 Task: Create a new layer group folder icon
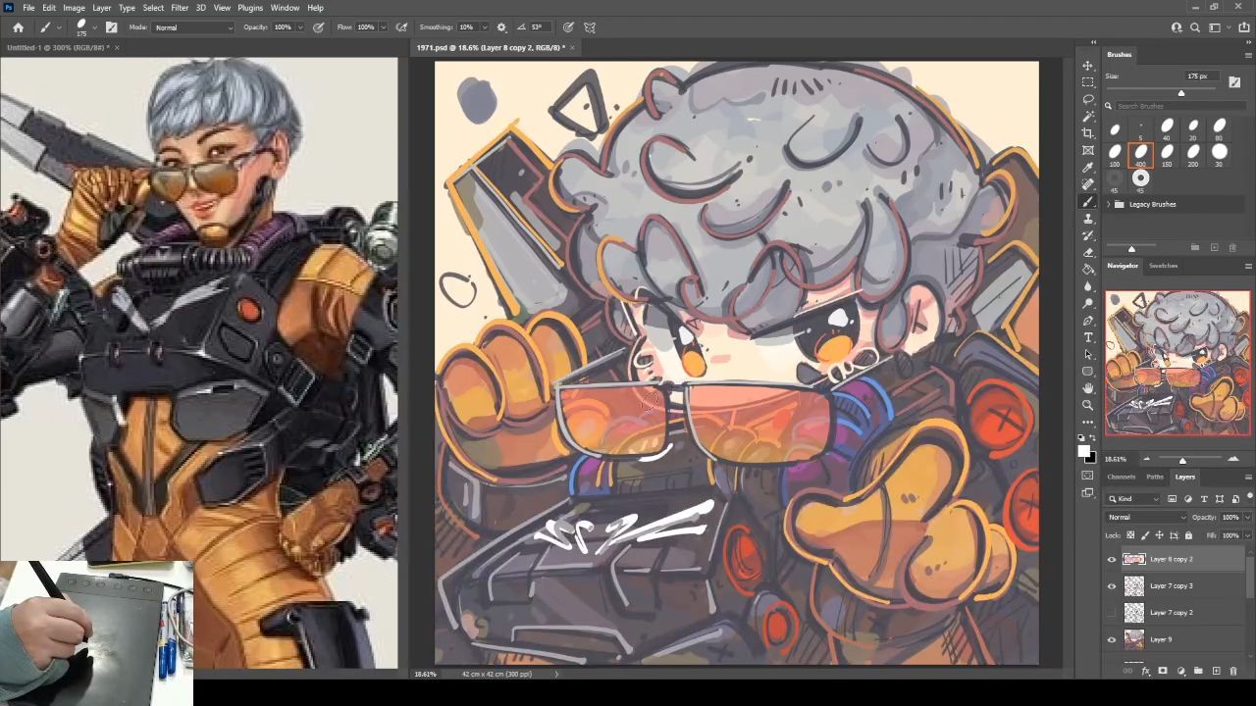point(1198,672)
